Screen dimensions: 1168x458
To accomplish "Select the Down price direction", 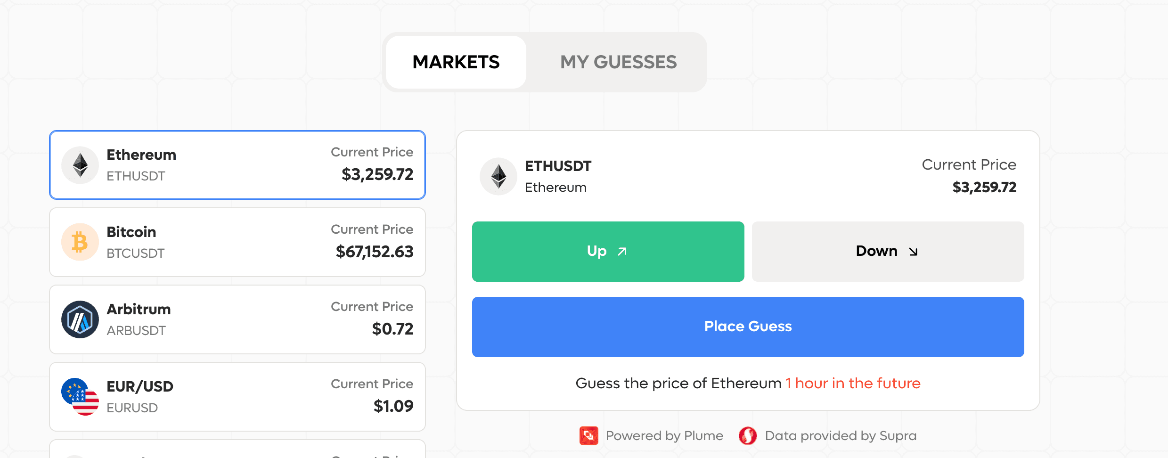I will (x=888, y=252).
